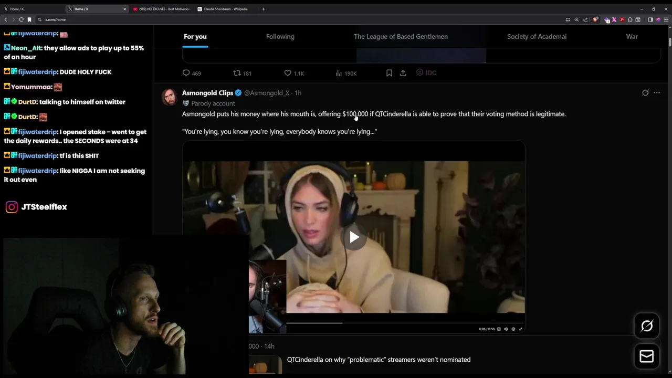
Task: Mute the video with speaker icon
Action: [506, 329]
